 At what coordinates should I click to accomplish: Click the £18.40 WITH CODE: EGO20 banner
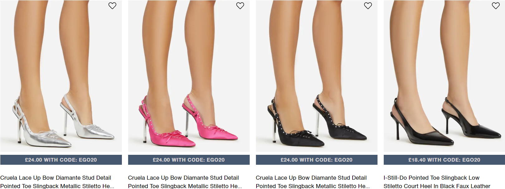coord(444,160)
